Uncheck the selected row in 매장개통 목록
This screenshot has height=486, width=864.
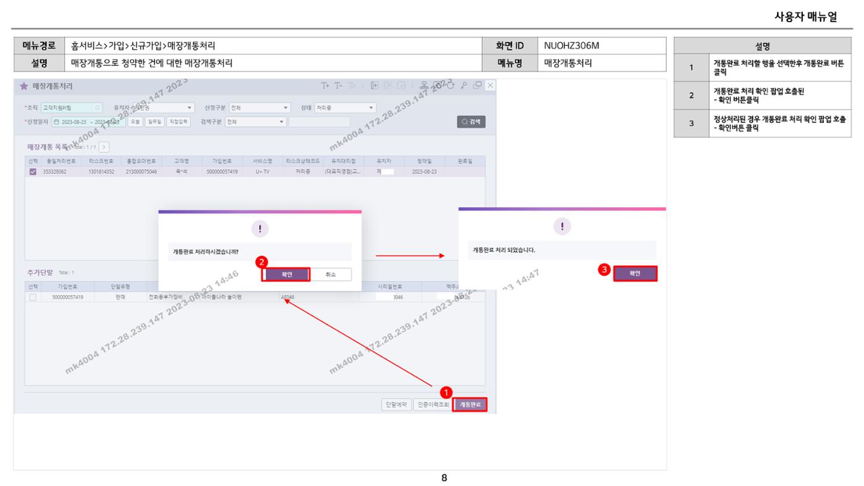coord(33,171)
